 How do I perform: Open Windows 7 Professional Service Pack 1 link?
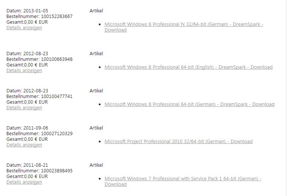tap(183, 179)
